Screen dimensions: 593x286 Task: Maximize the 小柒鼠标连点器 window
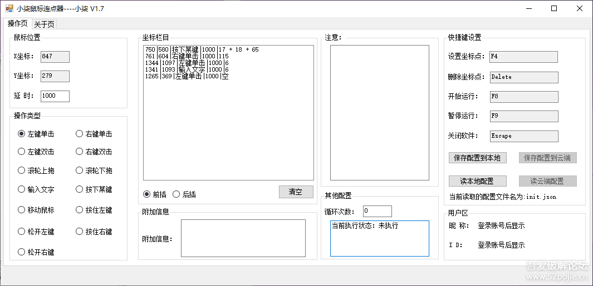[553, 8]
